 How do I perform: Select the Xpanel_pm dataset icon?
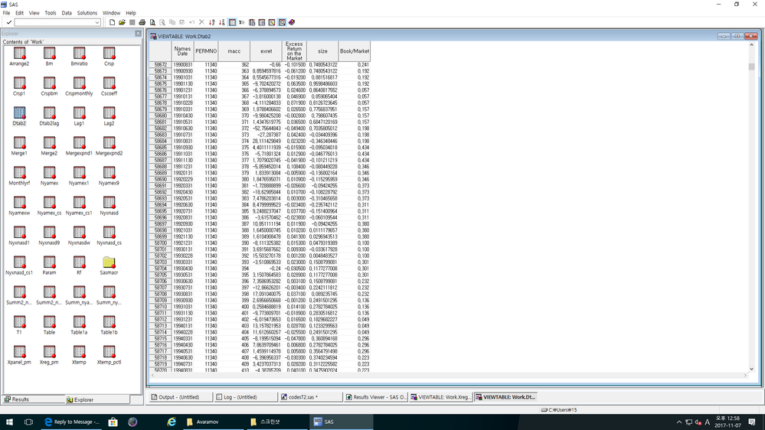pos(19,351)
